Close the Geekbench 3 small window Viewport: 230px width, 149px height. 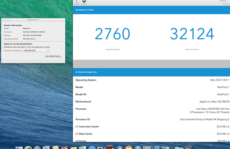point(3,20)
